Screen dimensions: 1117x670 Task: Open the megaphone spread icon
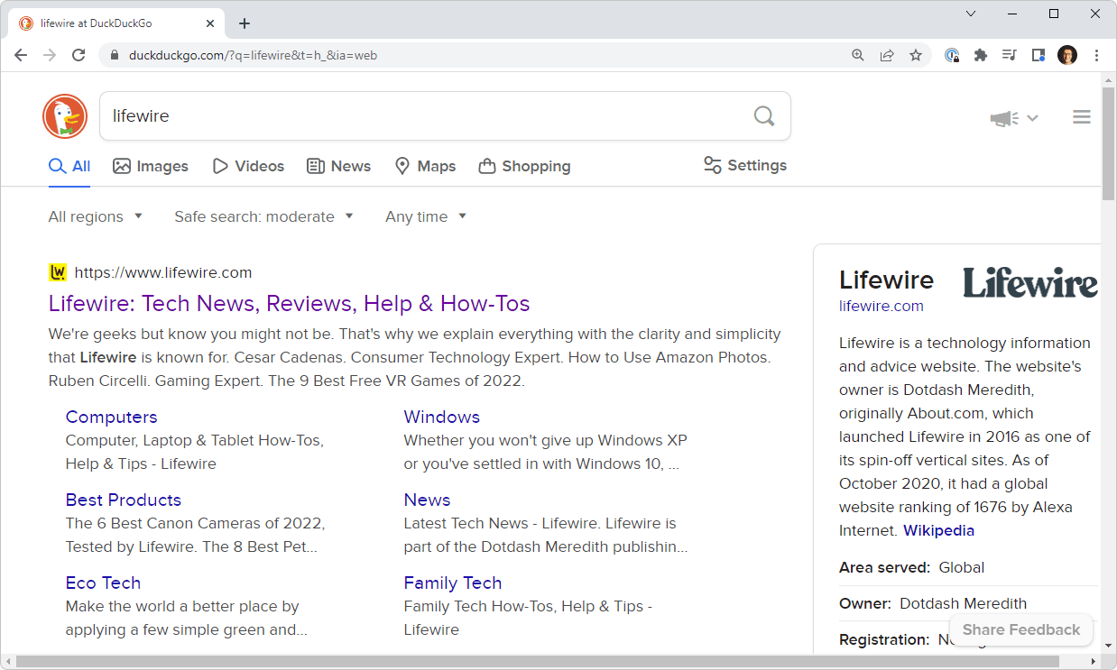[x=1004, y=118]
